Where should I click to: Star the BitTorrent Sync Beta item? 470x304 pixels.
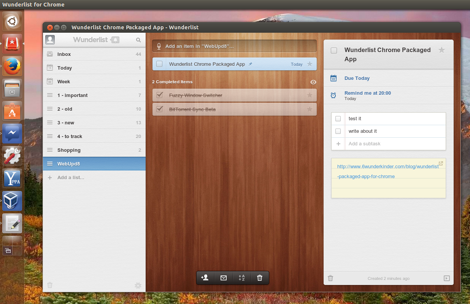coord(310,109)
